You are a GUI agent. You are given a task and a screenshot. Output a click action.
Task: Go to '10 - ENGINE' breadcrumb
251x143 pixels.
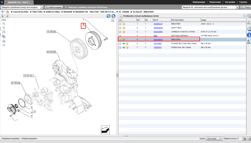(124, 12)
